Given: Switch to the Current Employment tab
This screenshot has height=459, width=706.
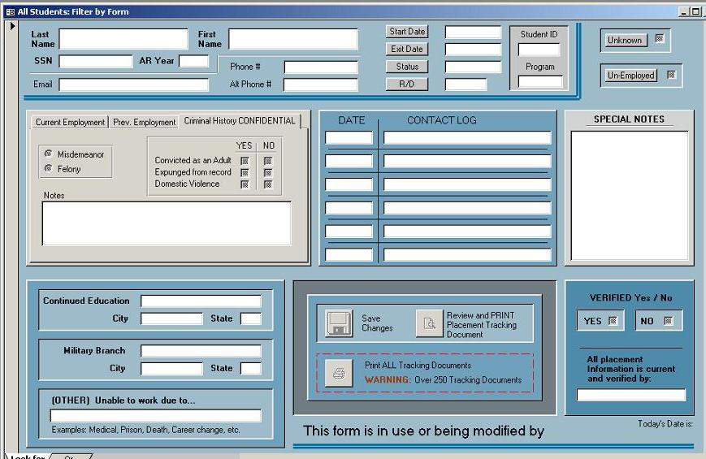Looking at the screenshot, I should pyautogui.click(x=70, y=122).
